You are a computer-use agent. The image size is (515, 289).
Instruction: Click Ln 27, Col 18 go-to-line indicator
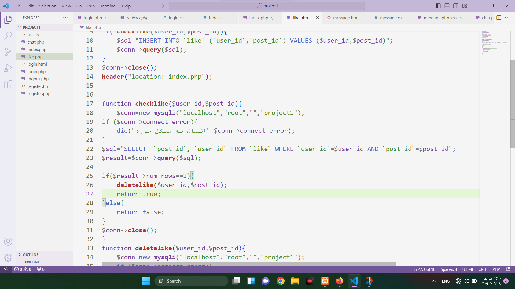pos(424,269)
